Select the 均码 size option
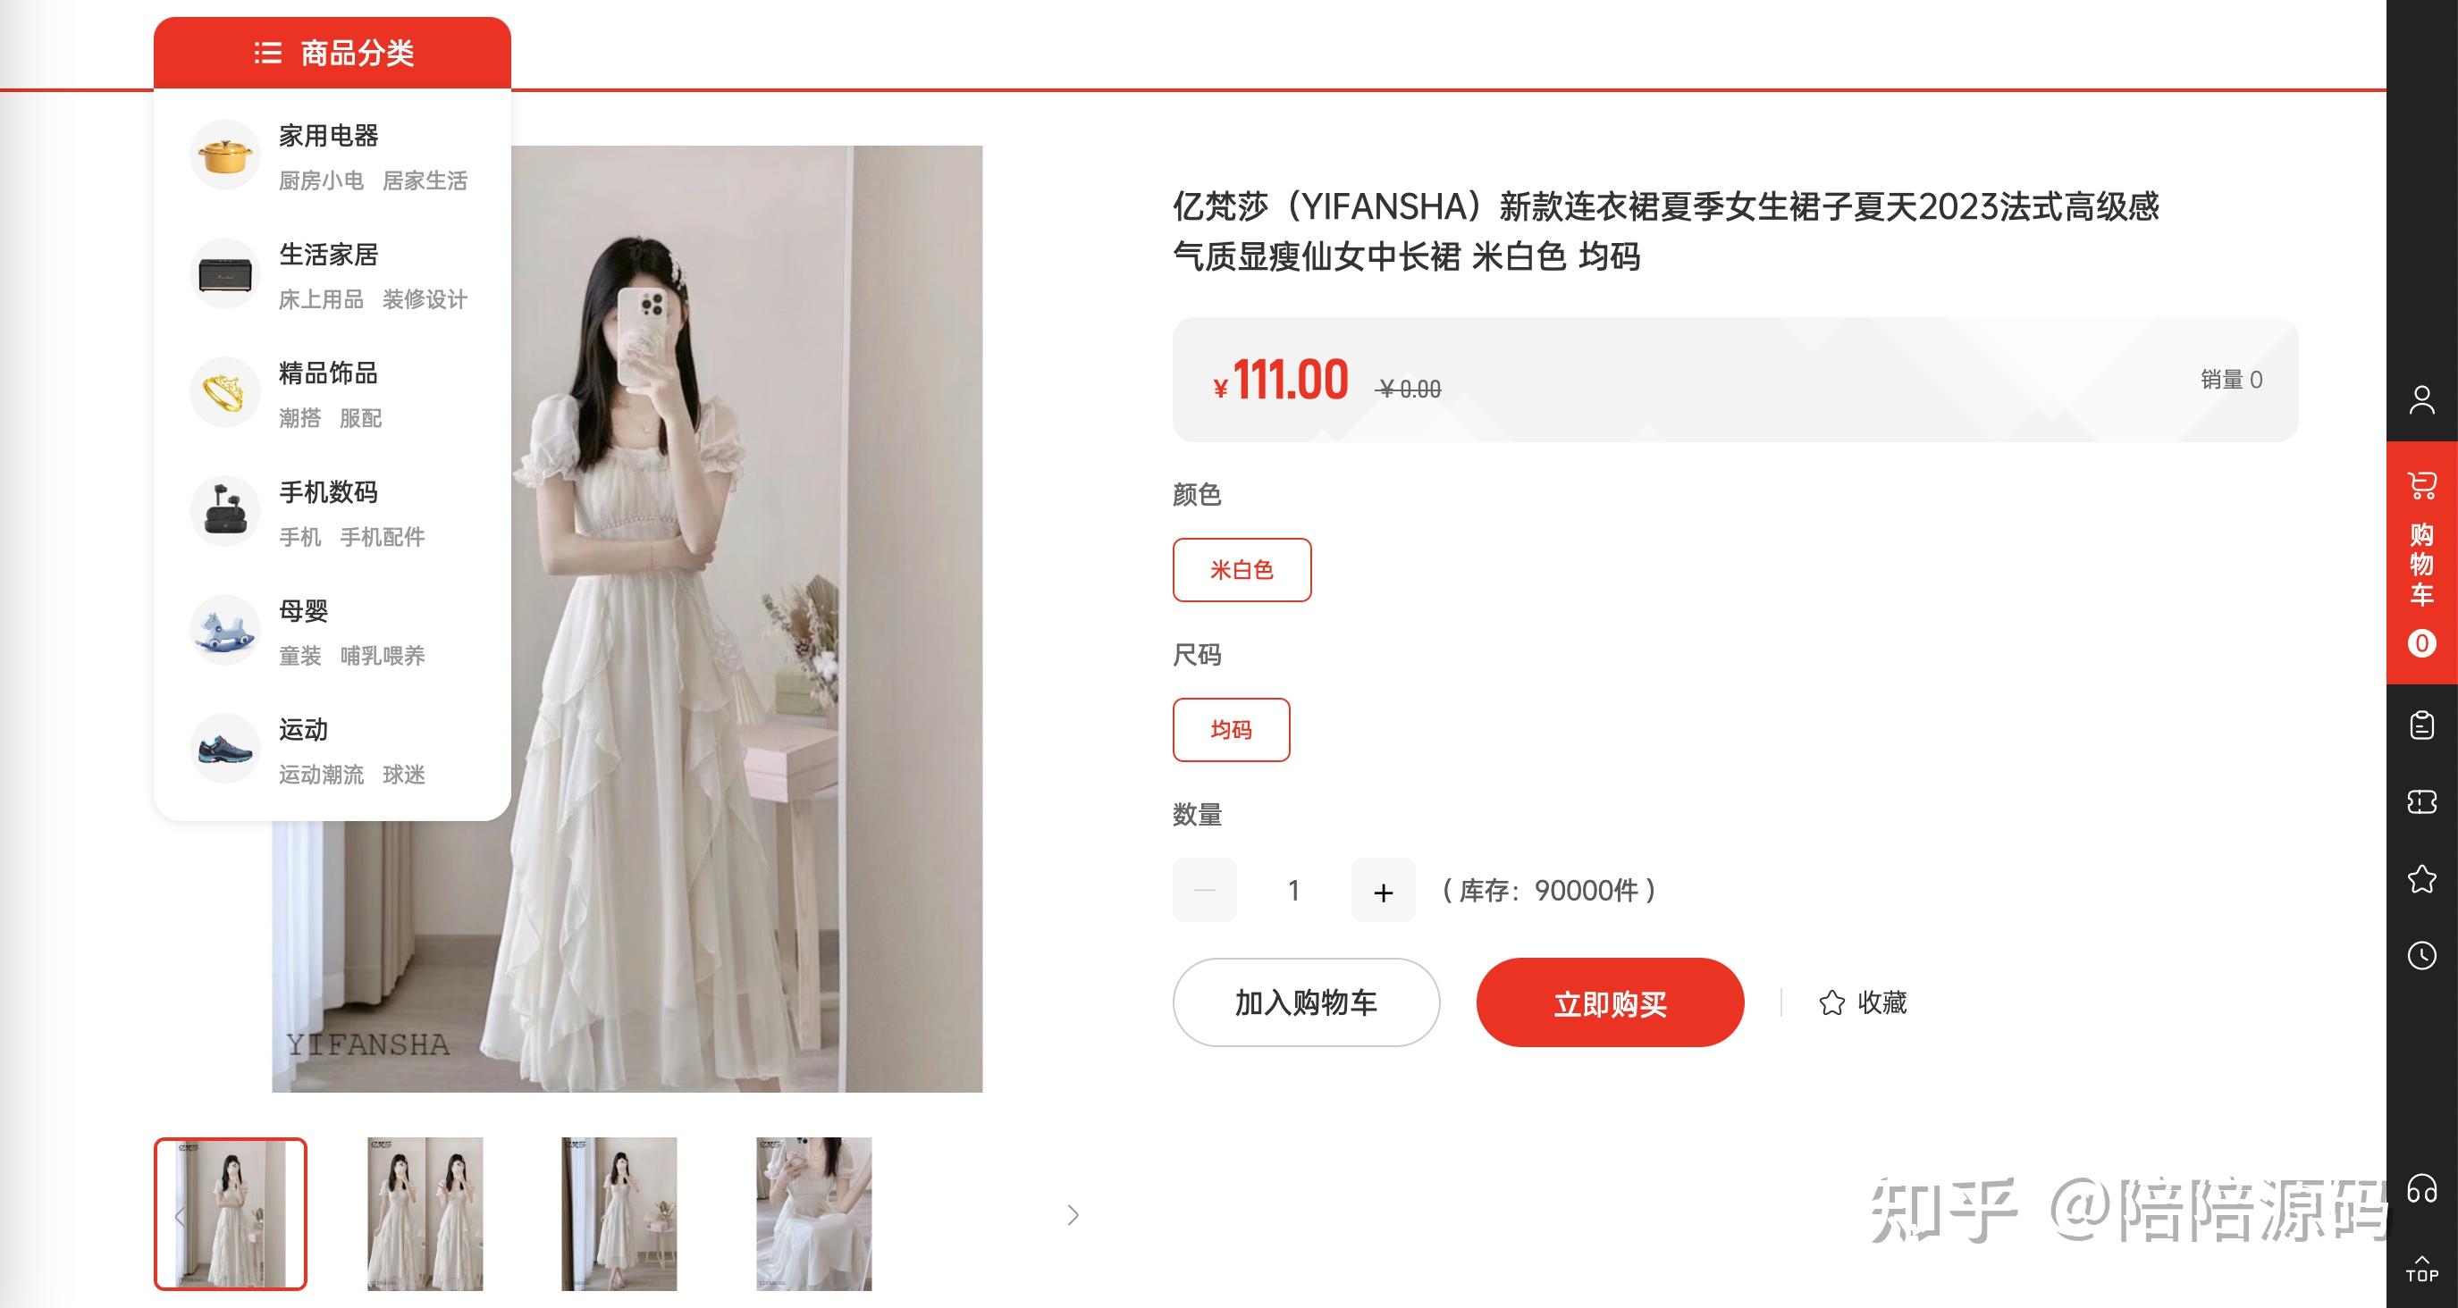 coord(1231,730)
